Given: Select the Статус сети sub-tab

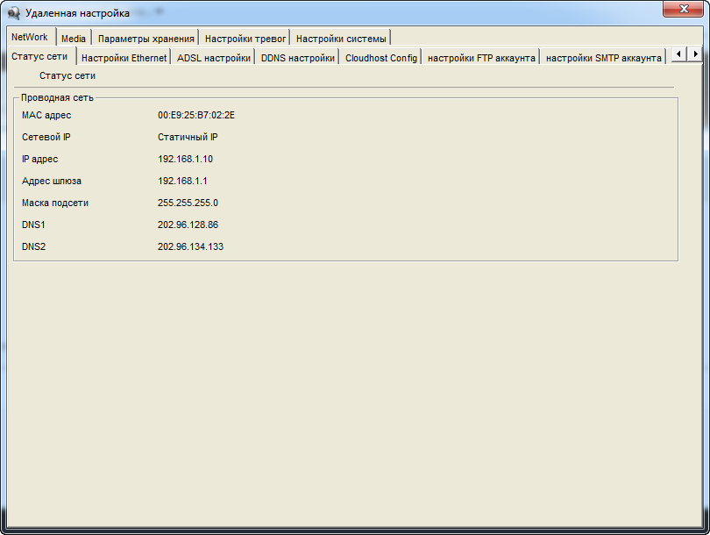Looking at the screenshot, I should tap(39, 57).
